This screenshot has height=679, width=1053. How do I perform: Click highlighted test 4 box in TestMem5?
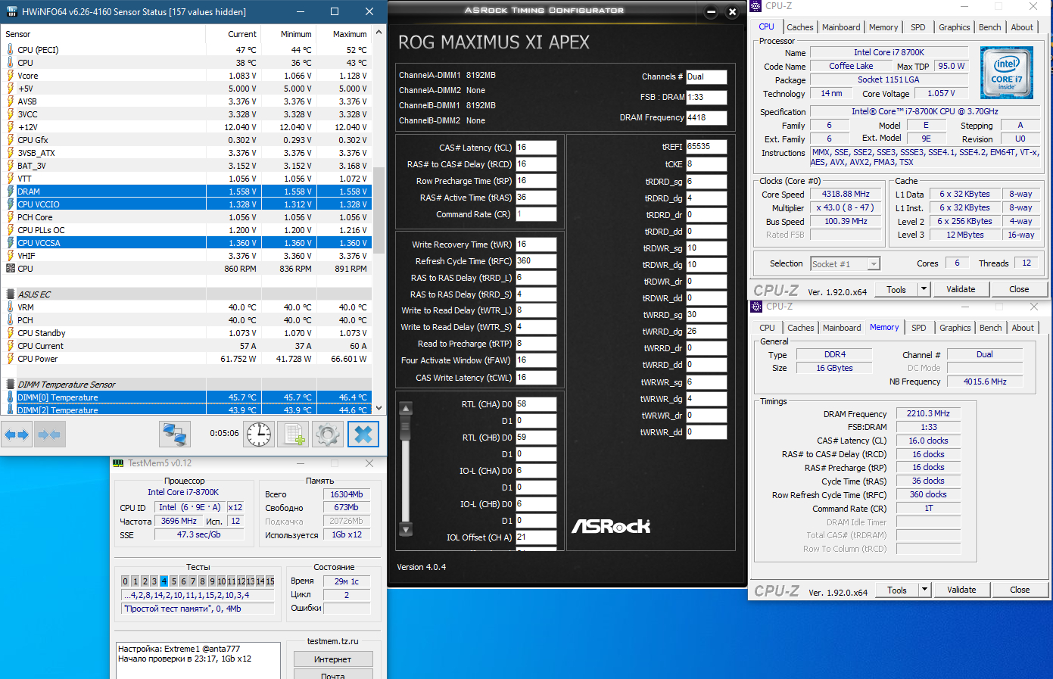click(164, 581)
